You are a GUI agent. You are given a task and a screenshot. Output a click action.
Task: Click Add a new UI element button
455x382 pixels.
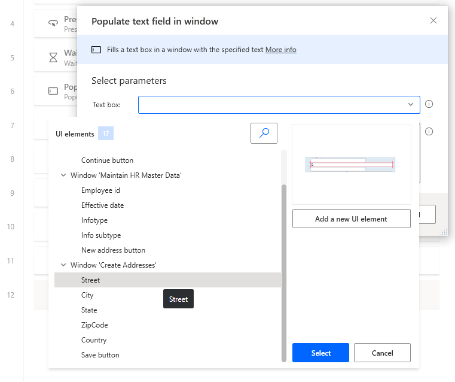click(352, 219)
